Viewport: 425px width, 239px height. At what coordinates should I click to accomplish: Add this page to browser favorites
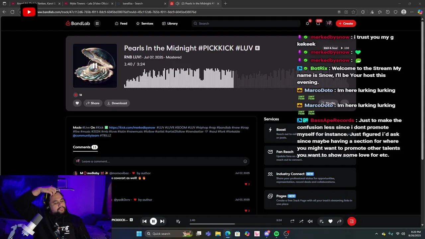point(353,12)
